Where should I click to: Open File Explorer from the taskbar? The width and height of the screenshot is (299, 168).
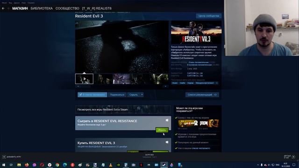pos(19,165)
